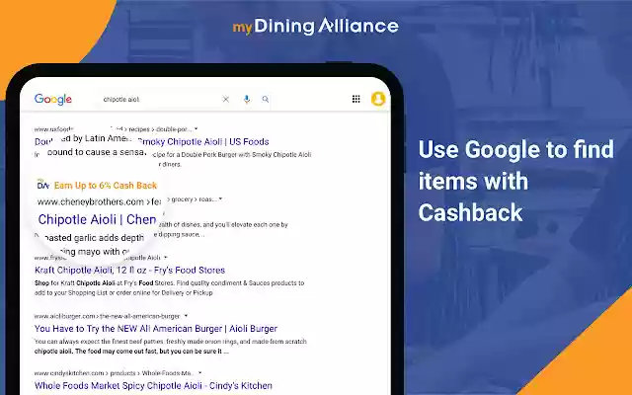Clear the search box with the X icon
Screen dimensions: 632x395
226,99
